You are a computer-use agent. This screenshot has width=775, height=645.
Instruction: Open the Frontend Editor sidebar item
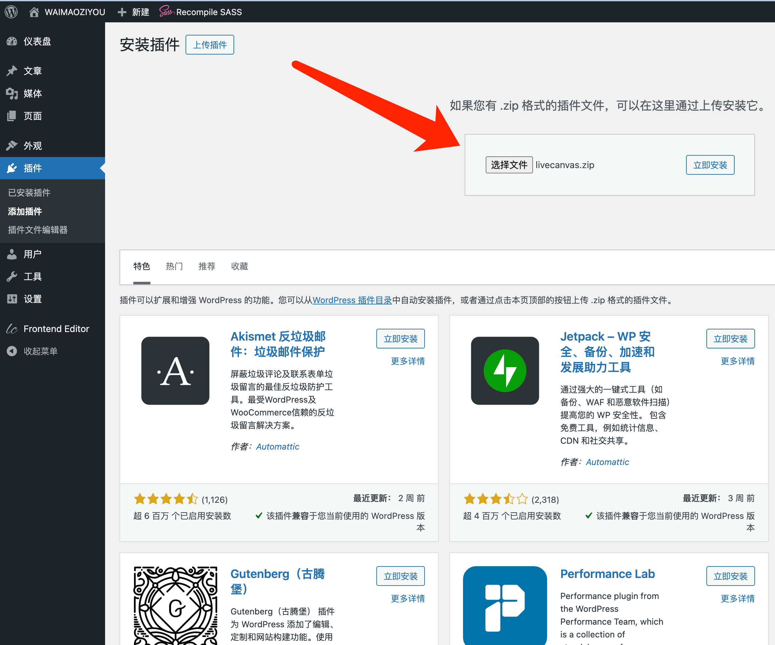[56, 329]
